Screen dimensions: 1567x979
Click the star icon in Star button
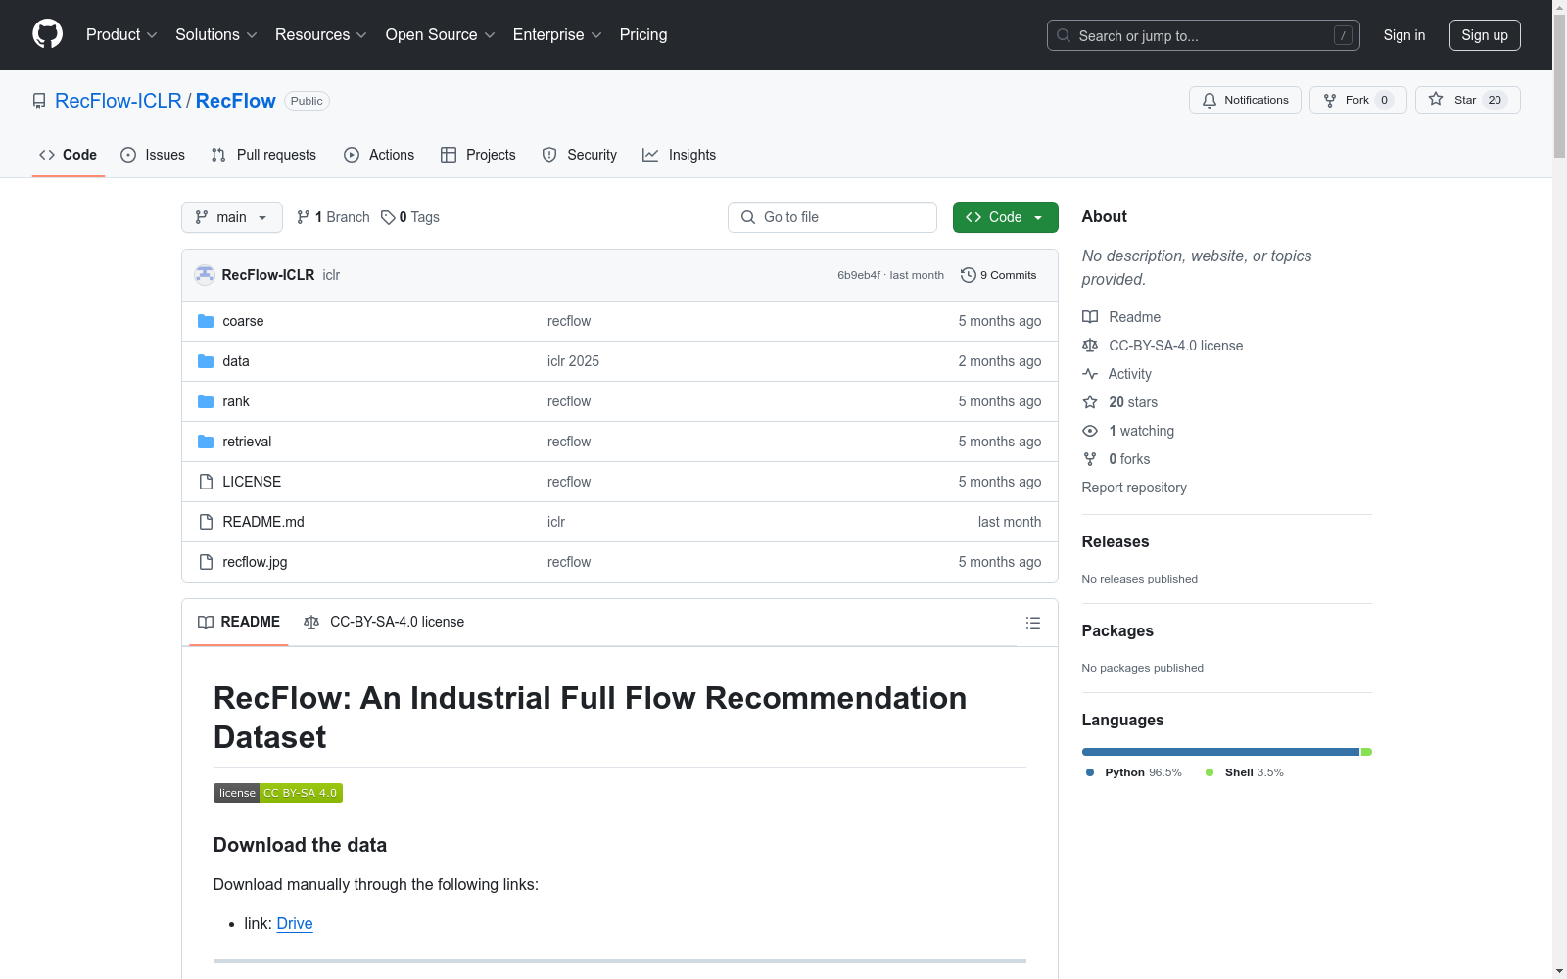point(1436,99)
